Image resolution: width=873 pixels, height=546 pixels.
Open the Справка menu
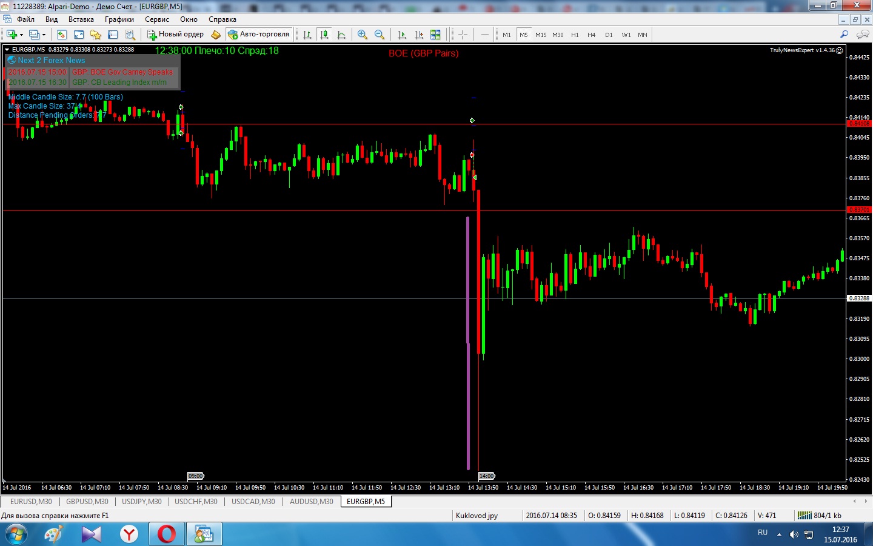[222, 19]
